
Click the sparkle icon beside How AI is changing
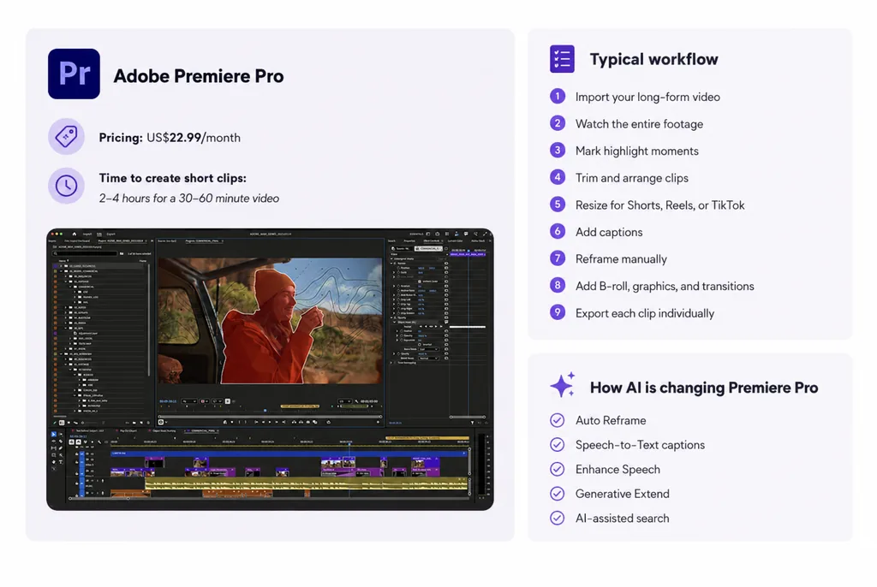point(563,384)
